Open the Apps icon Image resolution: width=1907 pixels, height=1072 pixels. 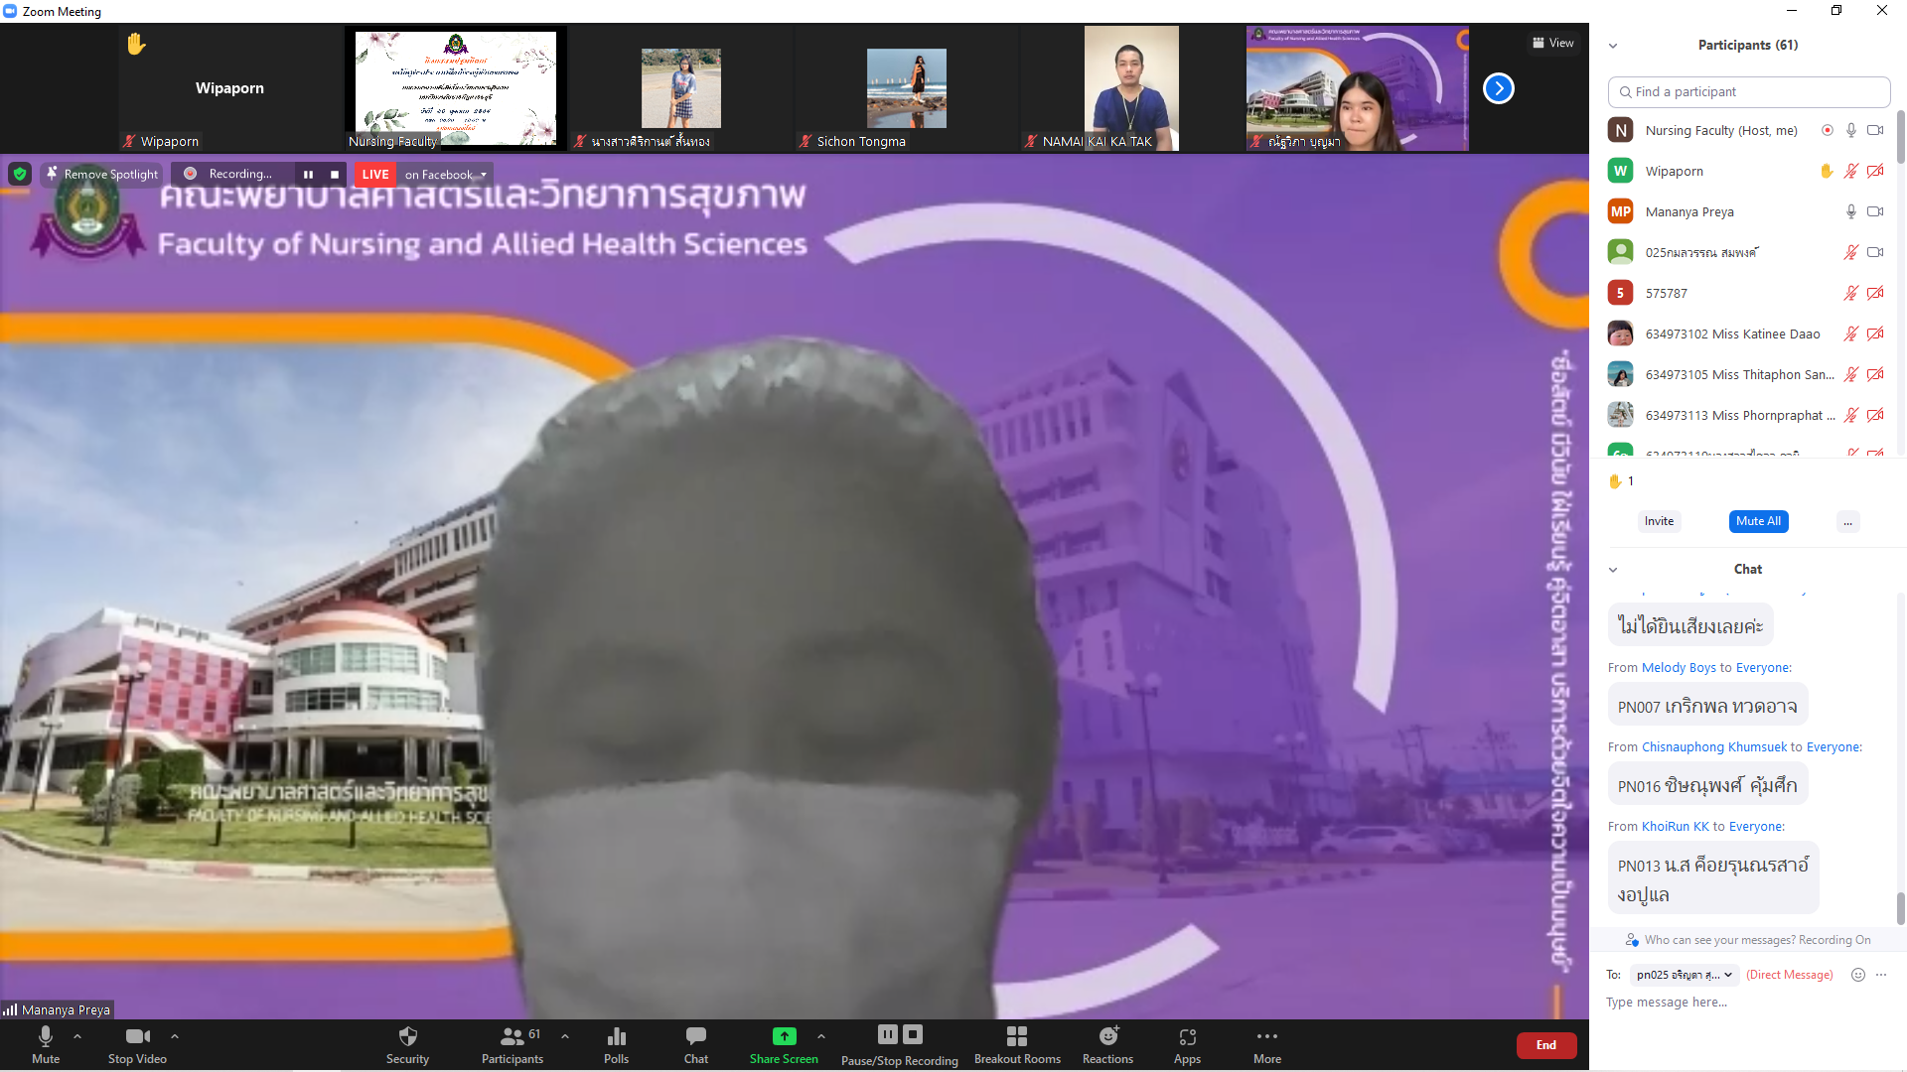[1187, 1037]
